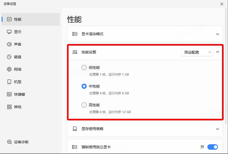Turn off the 强制使用独立显卡 toggle
The image size is (228, 154).
tap(212, 147)
